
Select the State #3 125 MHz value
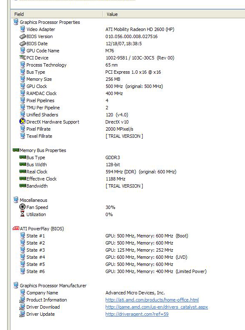139,250
